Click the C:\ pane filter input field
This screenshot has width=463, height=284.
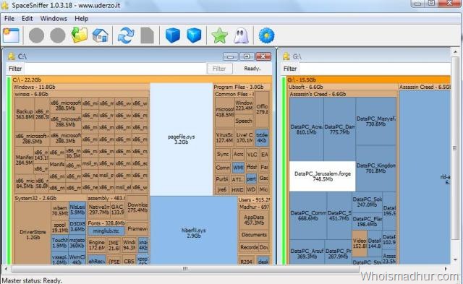(x=115, y=69)
